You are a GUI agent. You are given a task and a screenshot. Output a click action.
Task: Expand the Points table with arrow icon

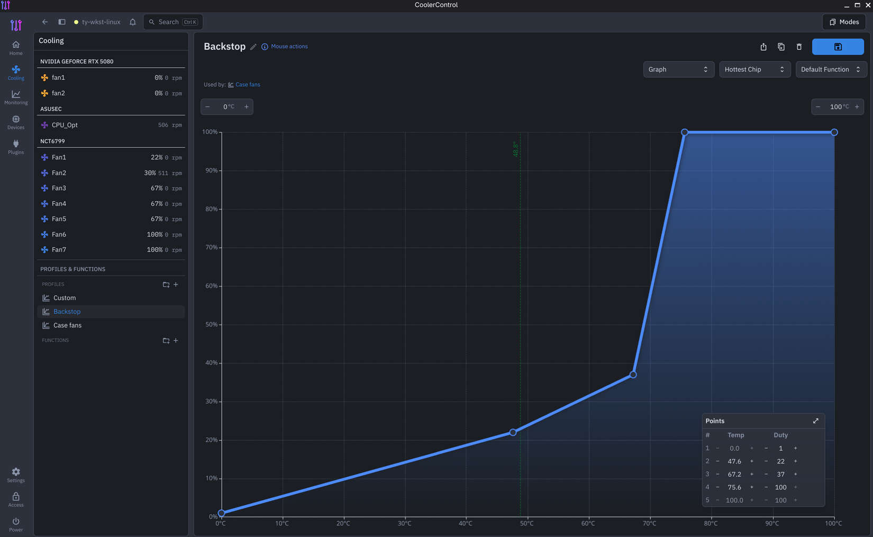tap(815, 421)
